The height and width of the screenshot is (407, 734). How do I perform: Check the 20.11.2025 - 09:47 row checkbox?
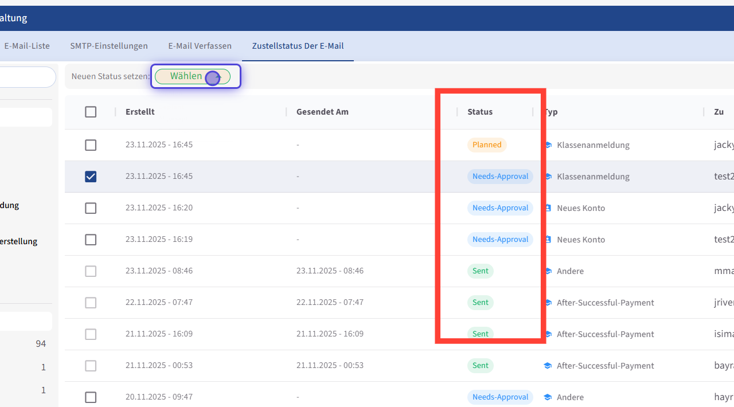pyautogui.click(x=91, y=397)
